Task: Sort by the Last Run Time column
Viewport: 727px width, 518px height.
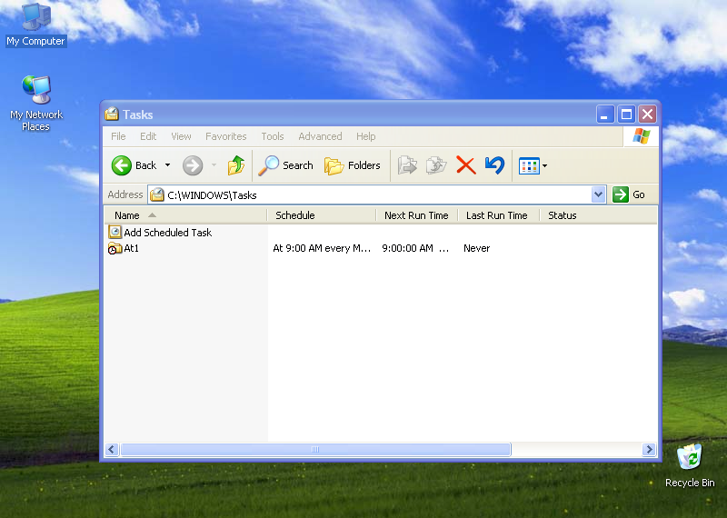Action: pos(498,215)
